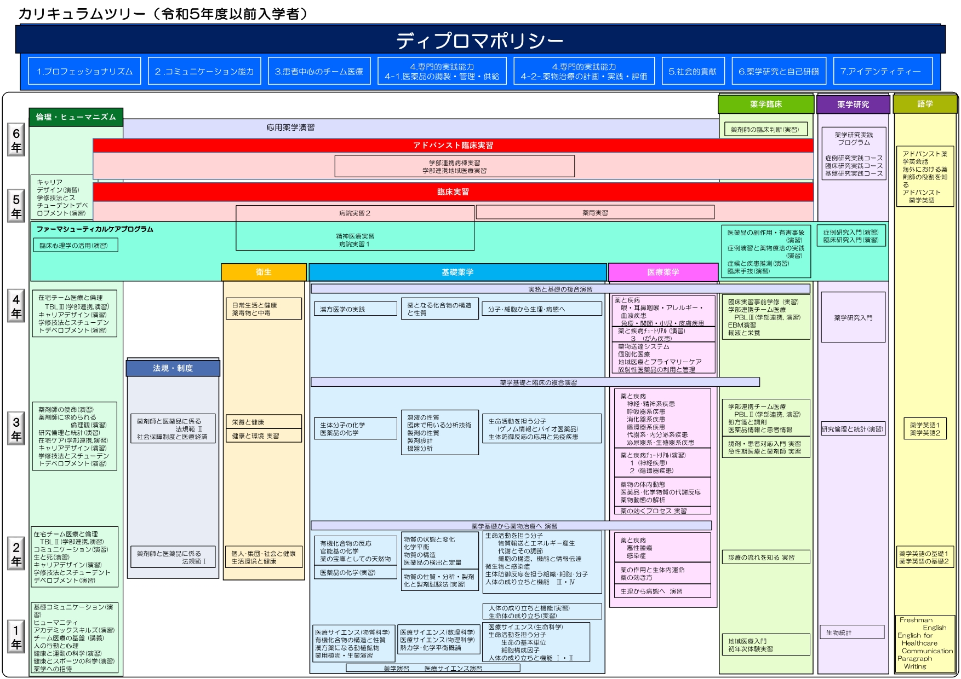Image resolution: width=961 pixels, height=679 pixels.
Task: Click the 漢方医学の実践 box
Action: pos(355,309)
